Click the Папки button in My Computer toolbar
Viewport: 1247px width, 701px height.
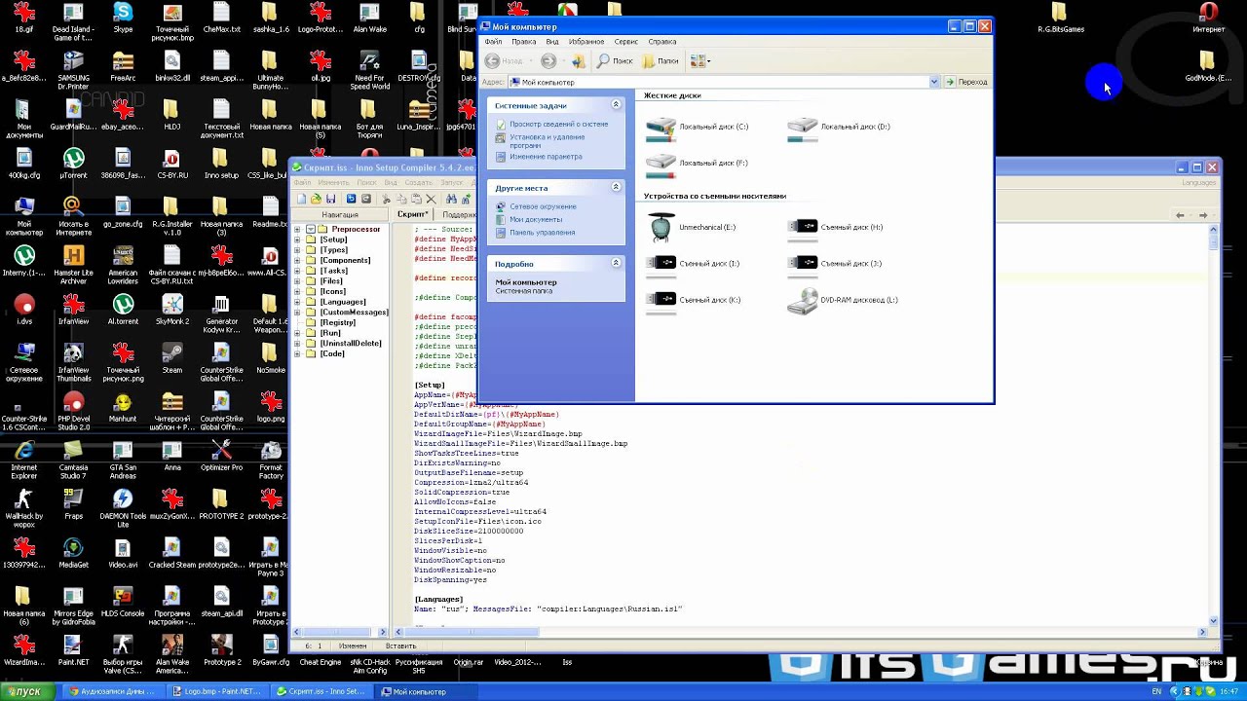(661, 60)
